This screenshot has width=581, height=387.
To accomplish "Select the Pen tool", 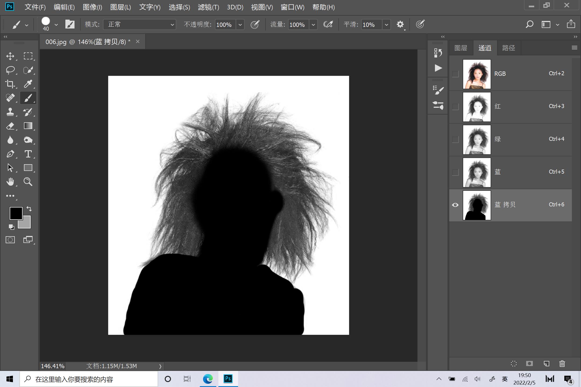I will coord(10,154).
